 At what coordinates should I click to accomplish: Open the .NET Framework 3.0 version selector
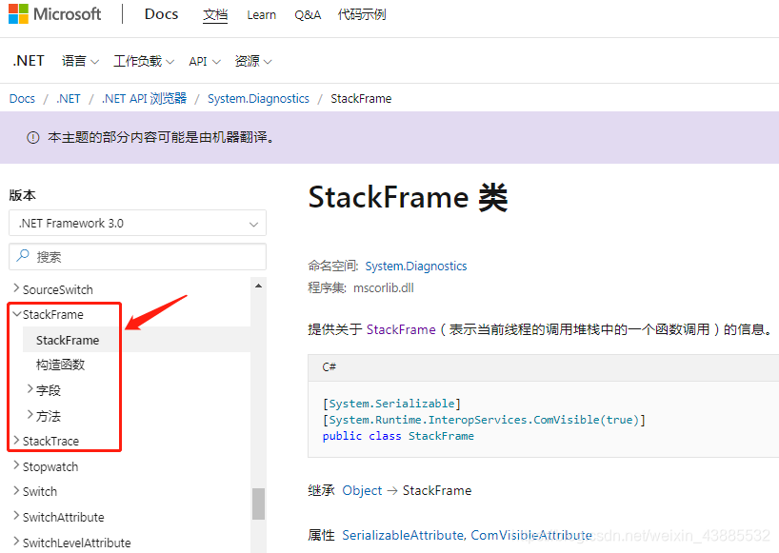[x=136, y=223]
